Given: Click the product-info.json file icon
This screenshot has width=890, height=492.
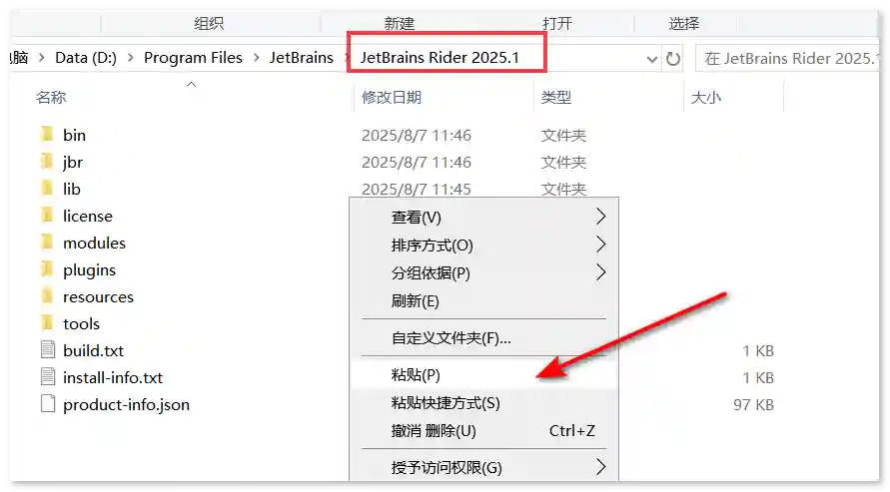Looking at the screenshot, I should point(48,404).
